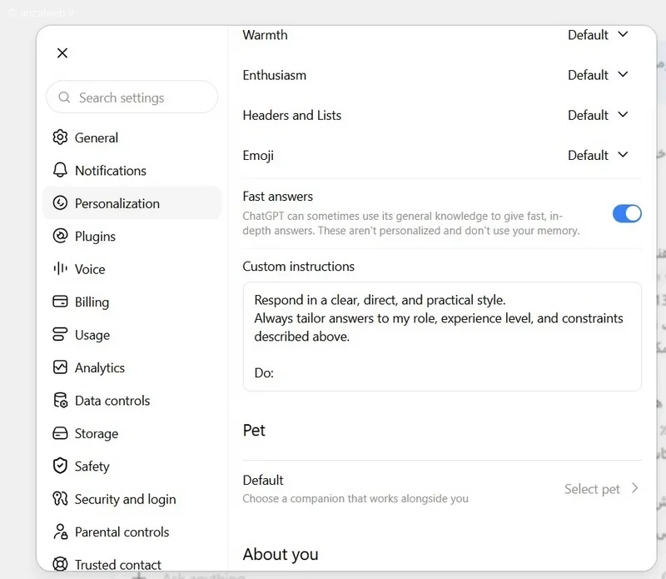Click the Default label in the Pet section
Screen dimensions: 666x579
point(263,480)
